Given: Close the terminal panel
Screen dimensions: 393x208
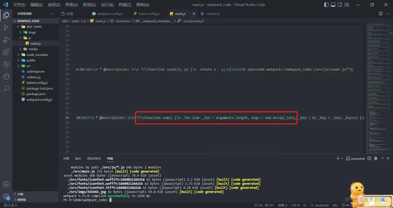Looking at the screenshot, I should tap(388, 158).
